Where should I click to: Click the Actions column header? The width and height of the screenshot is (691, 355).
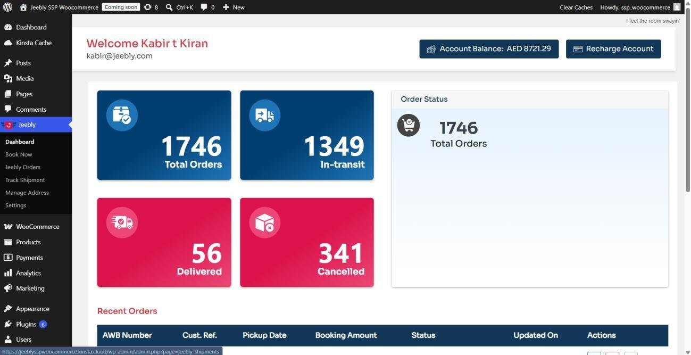(602, 335)
